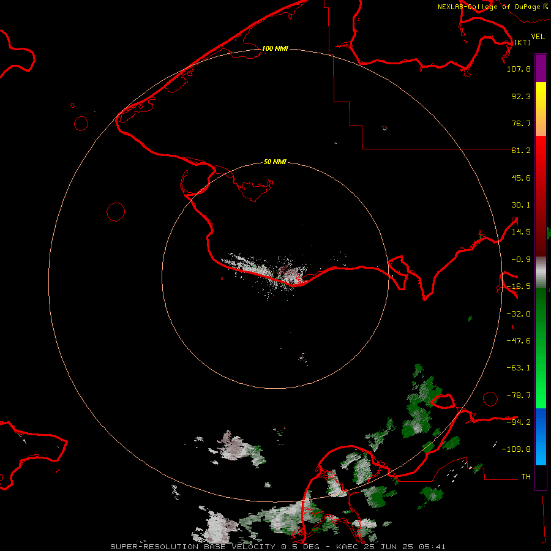
Task: Click the 100 NMI range ring label
Action: 275,48
